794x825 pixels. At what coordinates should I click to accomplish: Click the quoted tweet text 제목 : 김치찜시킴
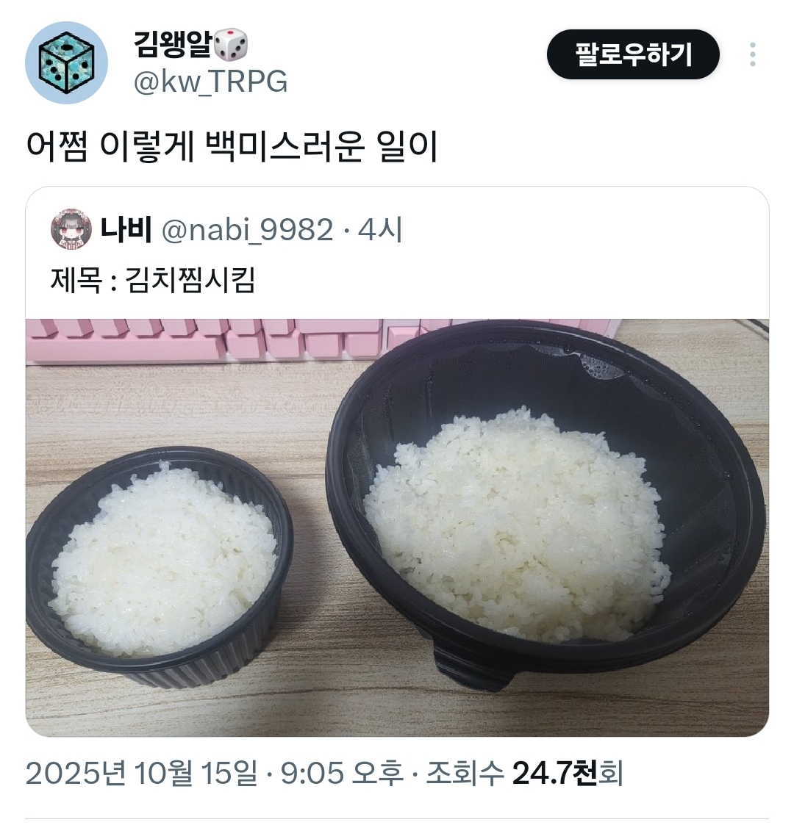click(x=153, y=281)
